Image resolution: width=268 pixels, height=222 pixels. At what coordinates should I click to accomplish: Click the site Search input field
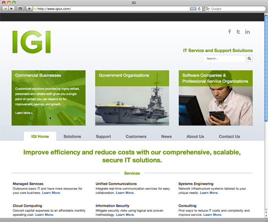point(225,59)
